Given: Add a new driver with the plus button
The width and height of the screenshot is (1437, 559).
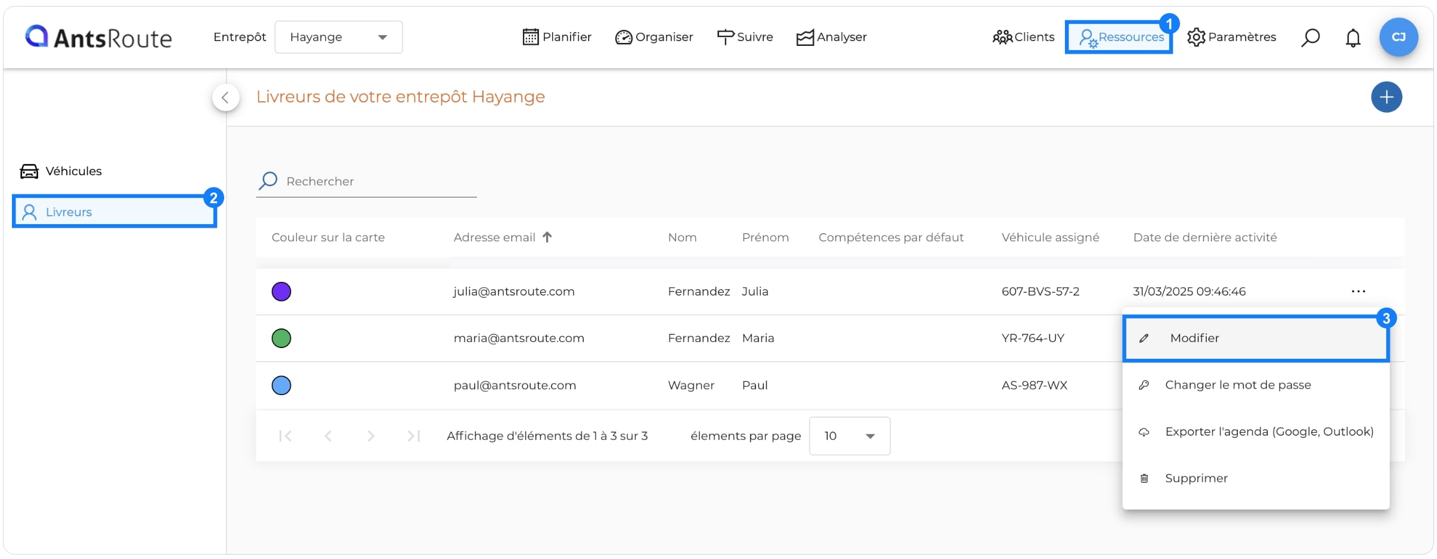Looking at the screenshot, I should click(1386, 97).
